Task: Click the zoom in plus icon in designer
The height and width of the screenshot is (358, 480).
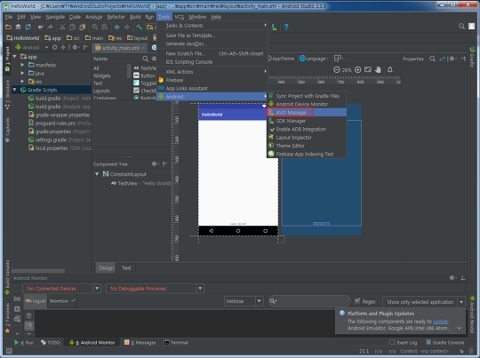Action: tap(358, 70)
